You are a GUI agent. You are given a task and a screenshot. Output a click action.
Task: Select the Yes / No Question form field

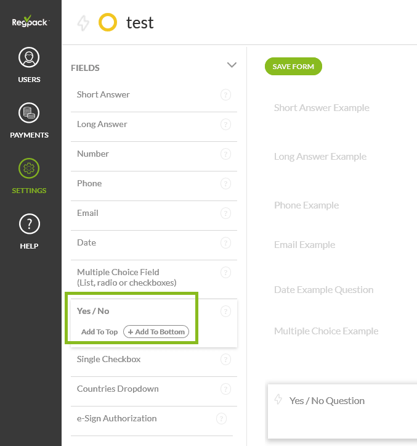(x=327, y=401)
